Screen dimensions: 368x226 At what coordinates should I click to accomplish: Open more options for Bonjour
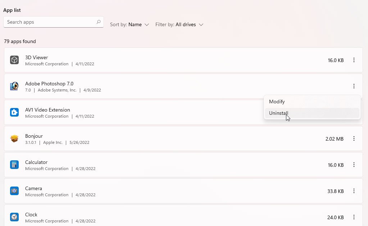click(x=354, y=139)
